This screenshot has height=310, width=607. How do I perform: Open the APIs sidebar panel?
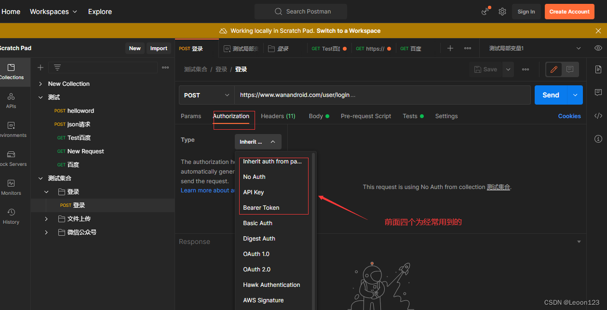[x=11, y=100]
